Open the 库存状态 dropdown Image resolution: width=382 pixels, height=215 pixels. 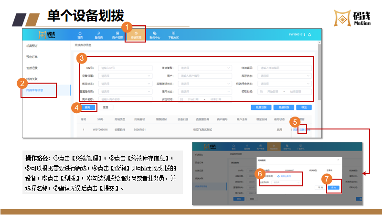pyautogui.click(x=285, y=75)
